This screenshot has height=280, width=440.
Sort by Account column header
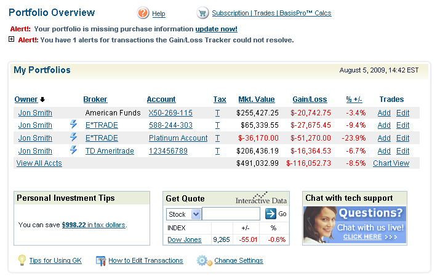(161, 99)
